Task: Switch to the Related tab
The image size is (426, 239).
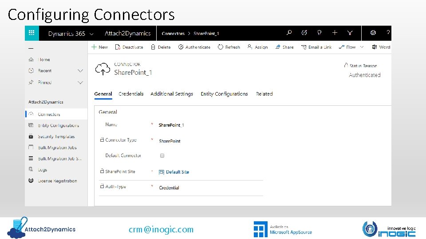Action: coord(264,94)
